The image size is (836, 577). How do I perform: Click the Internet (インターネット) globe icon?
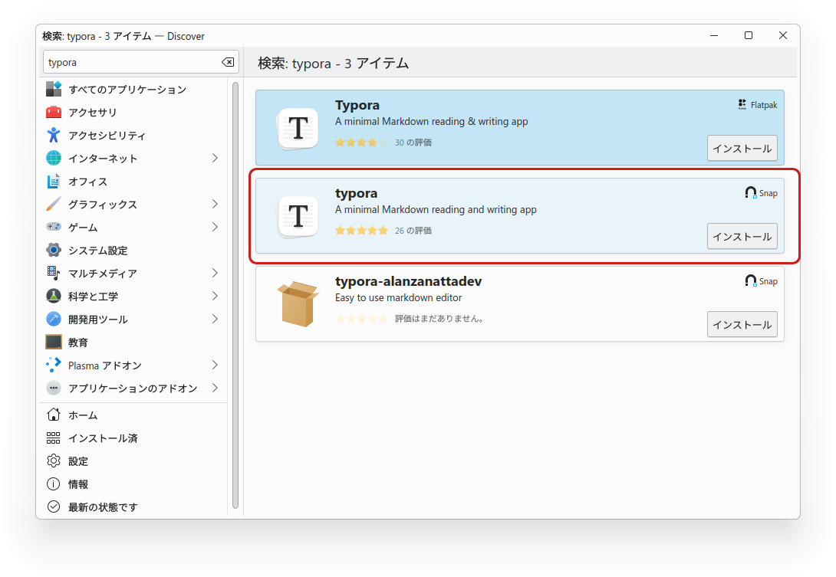click(54, 159)
